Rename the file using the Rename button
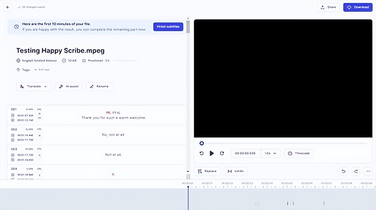The height and width of the screenshot is (210, 376). 99,86
